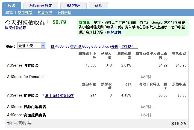Click the 網頁點閱率 column header
This screenshot has width=194, height=130.
tap(124, 56)
